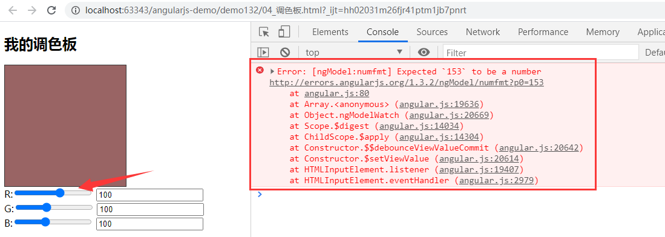Open the angular.js:19407 listener link
665x237 pixels.
[479, 170]
